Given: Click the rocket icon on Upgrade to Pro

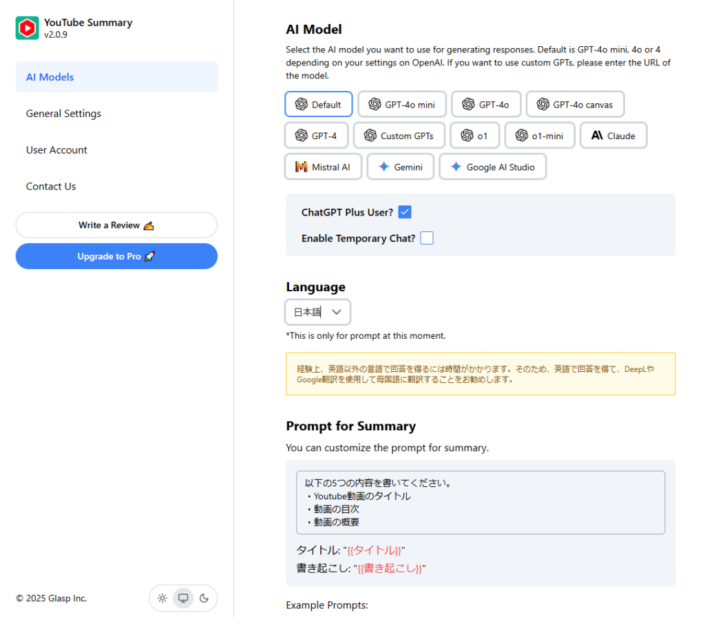Looking at the screenshot, I should pos(149,256).
